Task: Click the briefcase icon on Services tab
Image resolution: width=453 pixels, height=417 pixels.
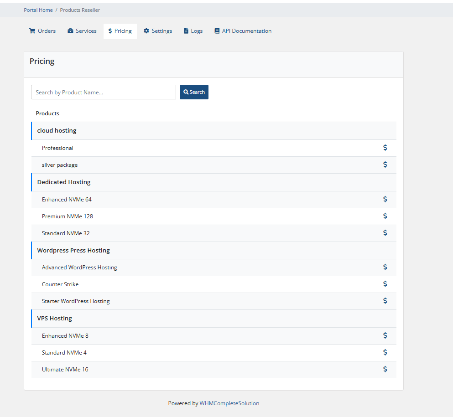Action: [70, 31]
